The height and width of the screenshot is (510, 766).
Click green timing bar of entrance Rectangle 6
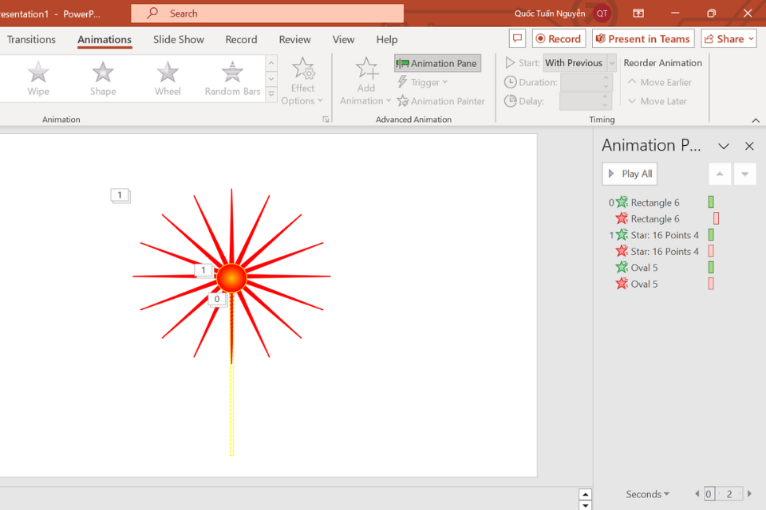[711, 202]
